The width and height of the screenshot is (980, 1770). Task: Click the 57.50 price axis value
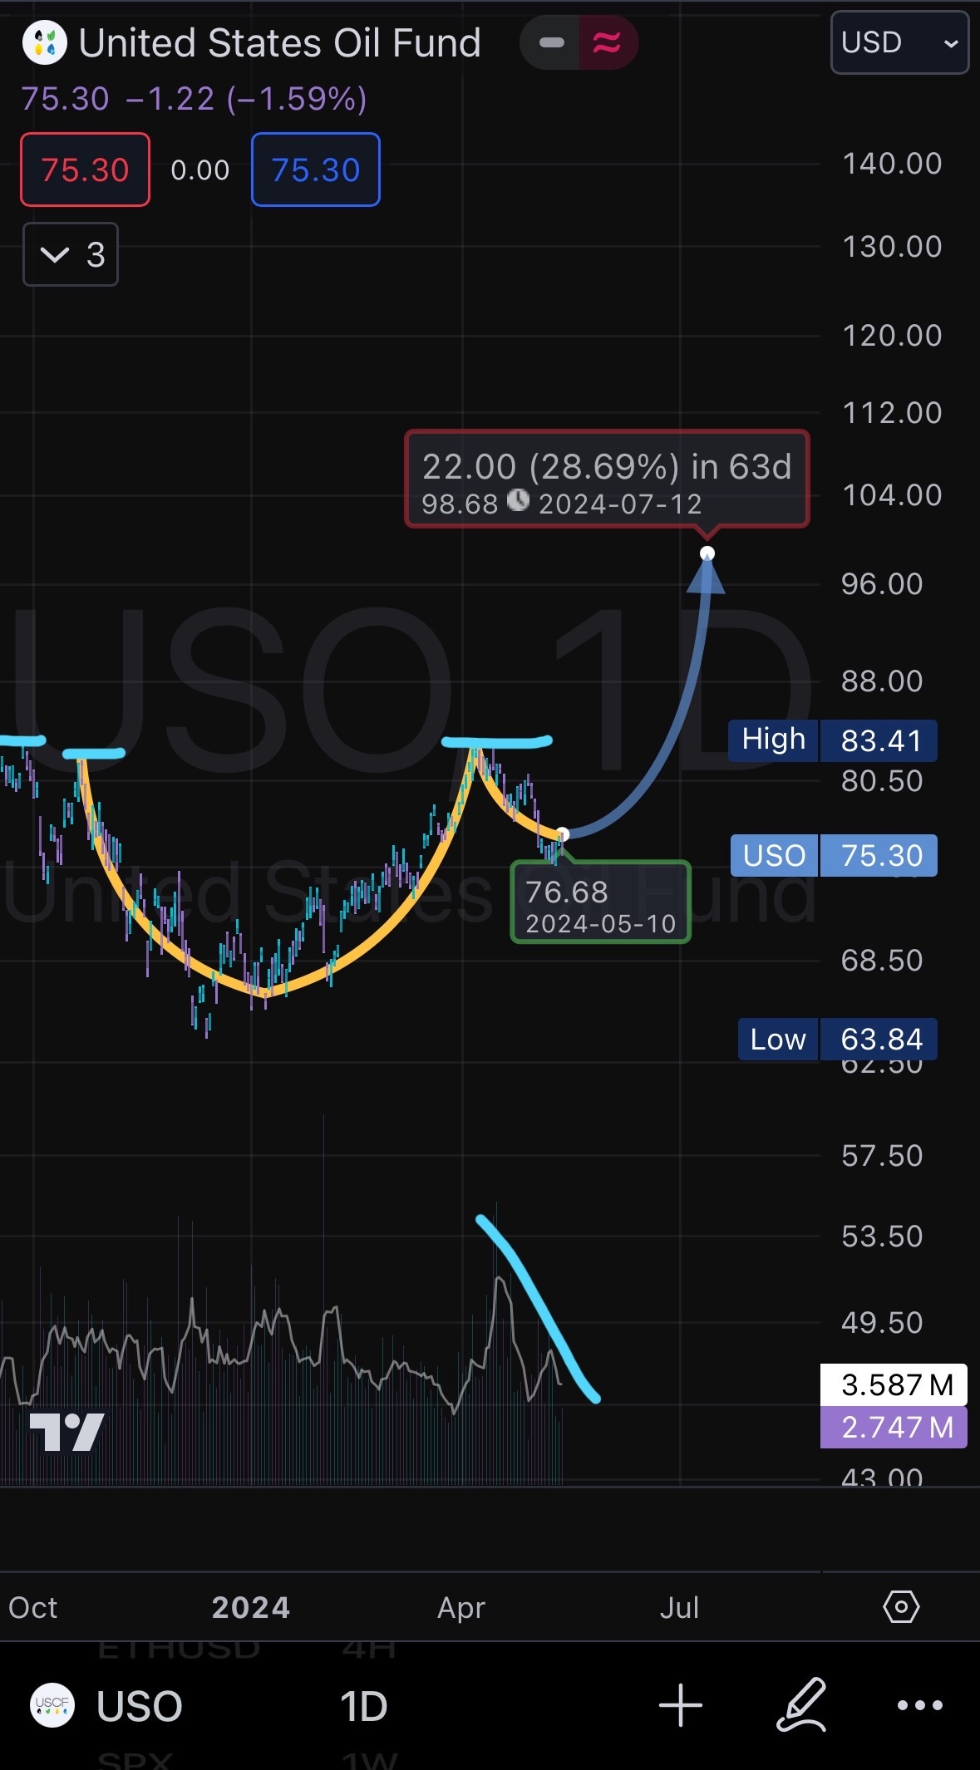point(882,1156)
